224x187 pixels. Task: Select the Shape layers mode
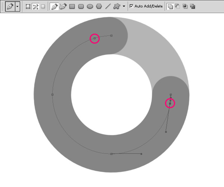(x=28, y=6)
